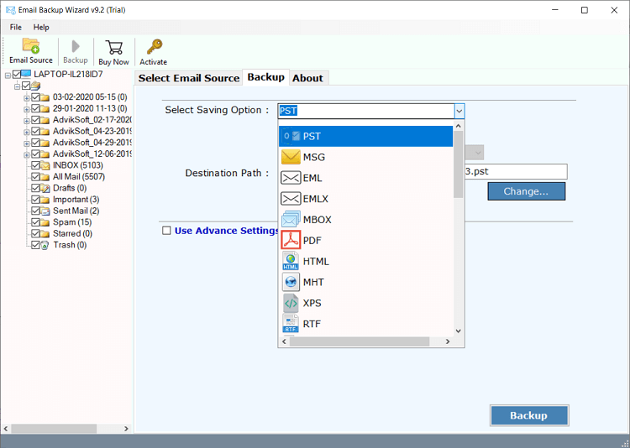630x448 pixels.
Task: Open the File menu
Action: pyautogui.click(x=15, y=28)
